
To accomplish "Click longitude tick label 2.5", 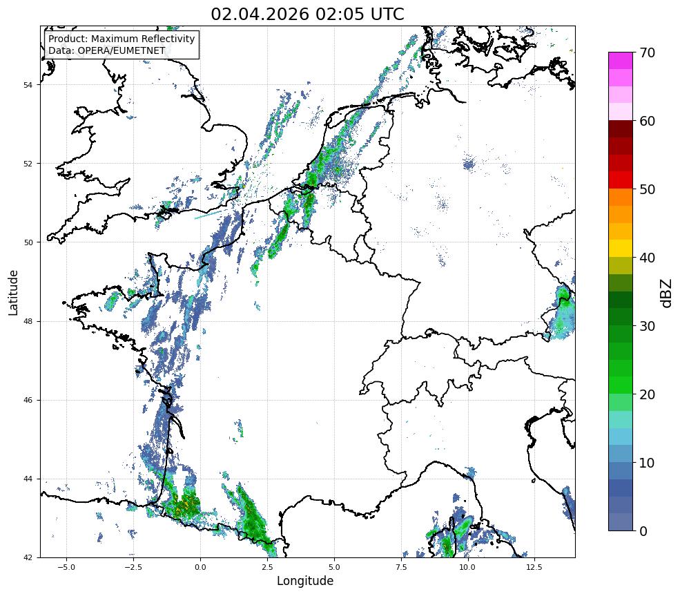I will point(267,567).
